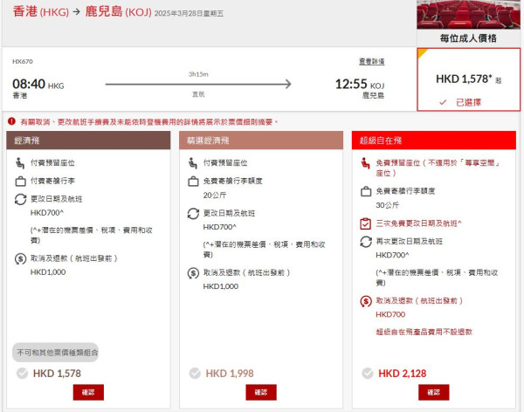Click the 12:55 KOJ arrival time
The image size is (524, 412).
[360, 84]
